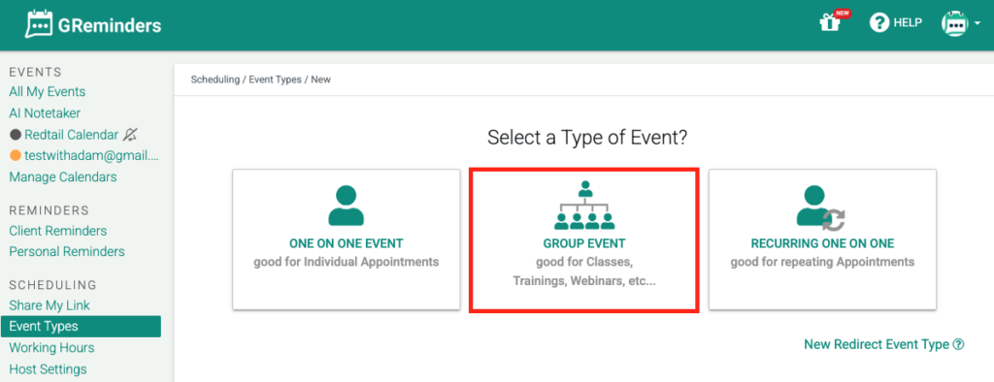Click 'good for Individual Appointments' text
Image resolution: width=994 pixels, height=382 pixels.
pos(347,262)
